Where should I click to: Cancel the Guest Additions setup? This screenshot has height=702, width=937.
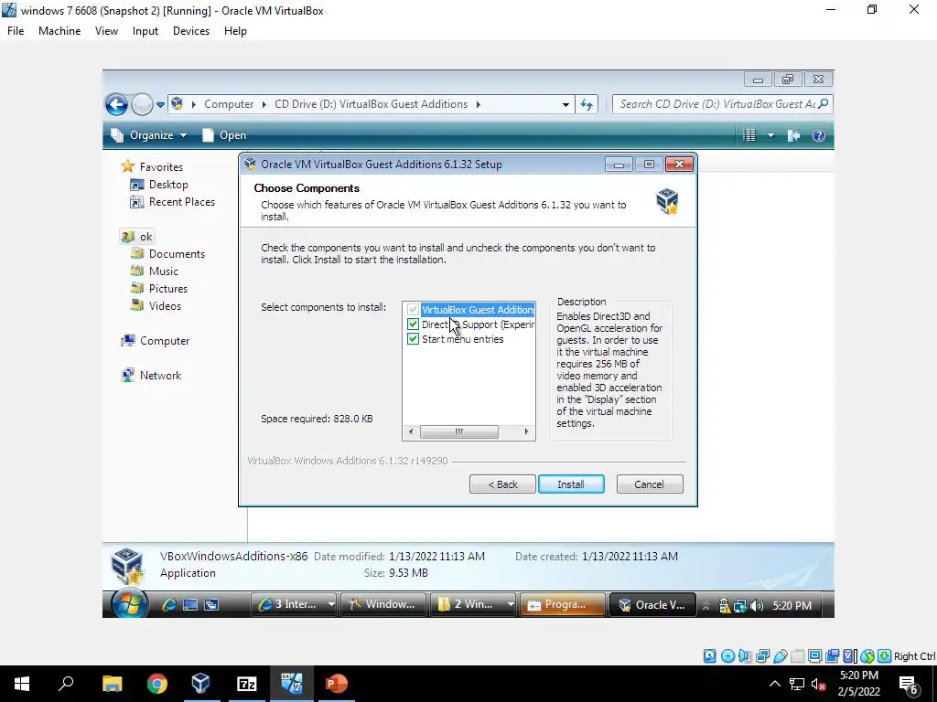point(650,484)
